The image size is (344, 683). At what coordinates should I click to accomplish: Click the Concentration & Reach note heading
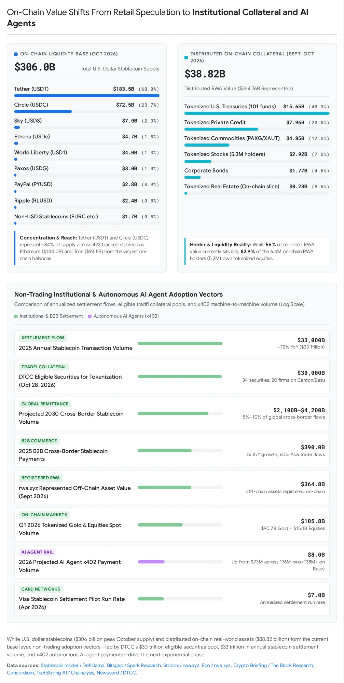coord(48,238)
